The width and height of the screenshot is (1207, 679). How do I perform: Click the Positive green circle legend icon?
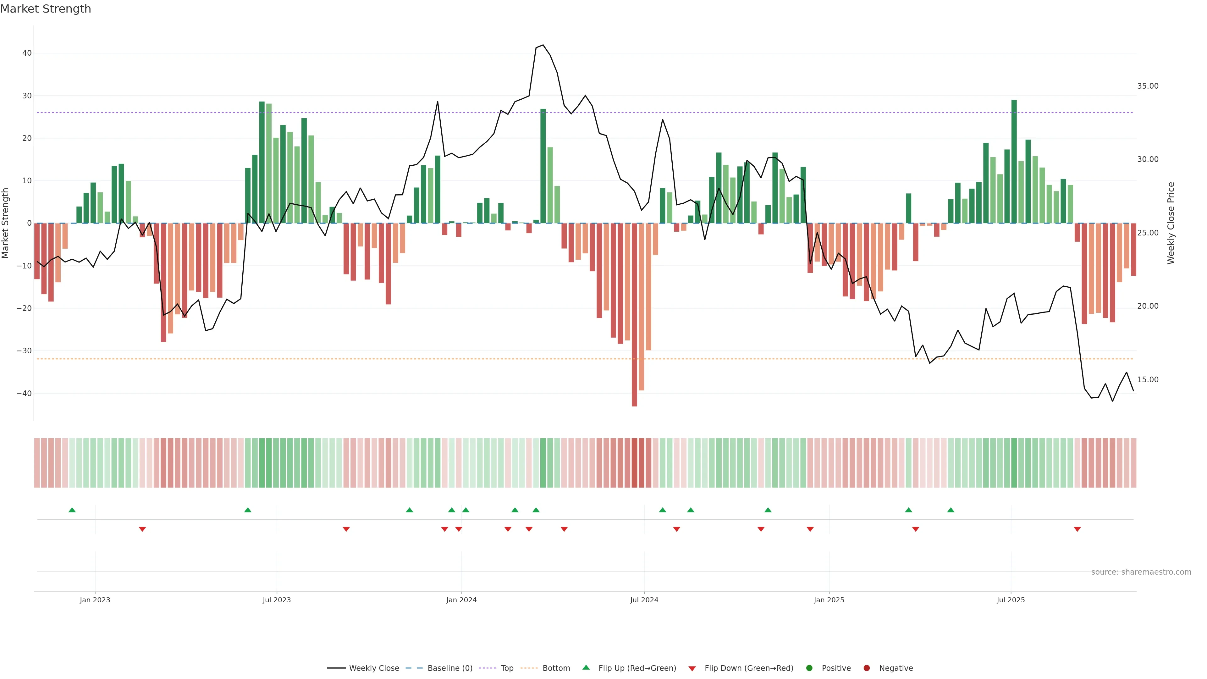point(809,668)
